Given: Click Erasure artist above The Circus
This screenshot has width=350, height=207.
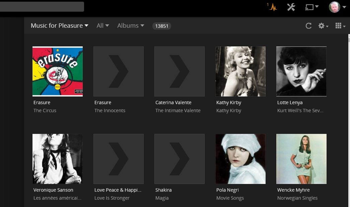Looking at the screenshot, I should coord(42,102).
